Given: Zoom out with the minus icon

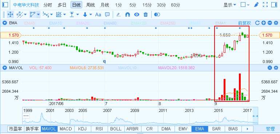Looking at the screenshot, I should point(270,23).
